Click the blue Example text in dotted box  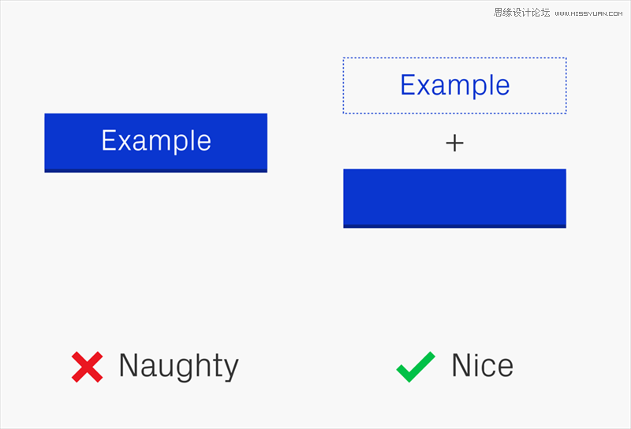point(455,86)
